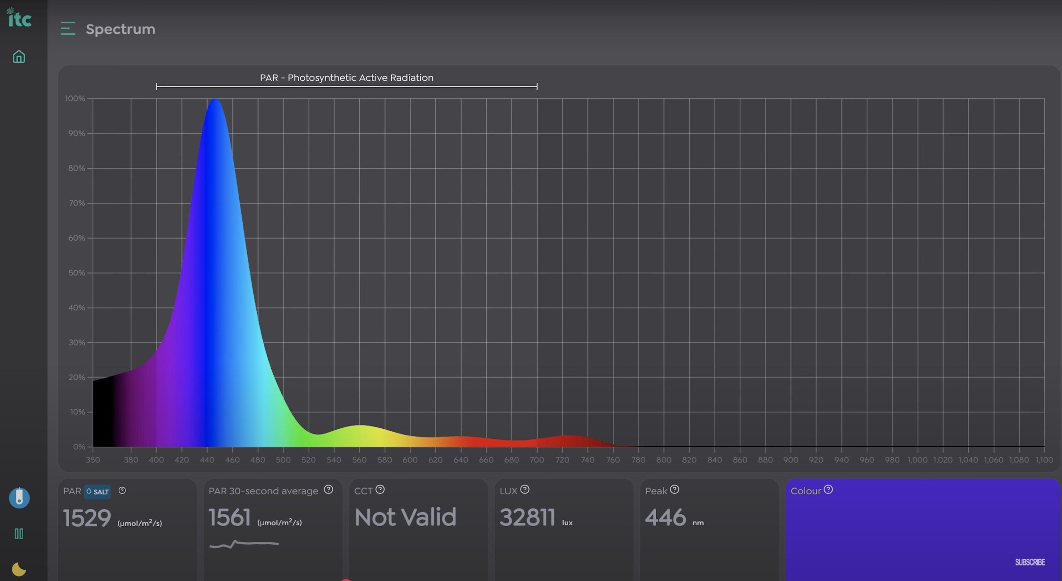Toggle dark mode with the moon icon
The height and width of the screenshot is (581, 1062).
coord(19,569)
